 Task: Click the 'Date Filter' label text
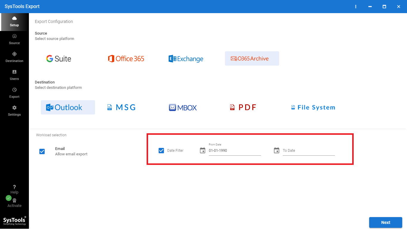pyautogui.click(x=175, y=151)
